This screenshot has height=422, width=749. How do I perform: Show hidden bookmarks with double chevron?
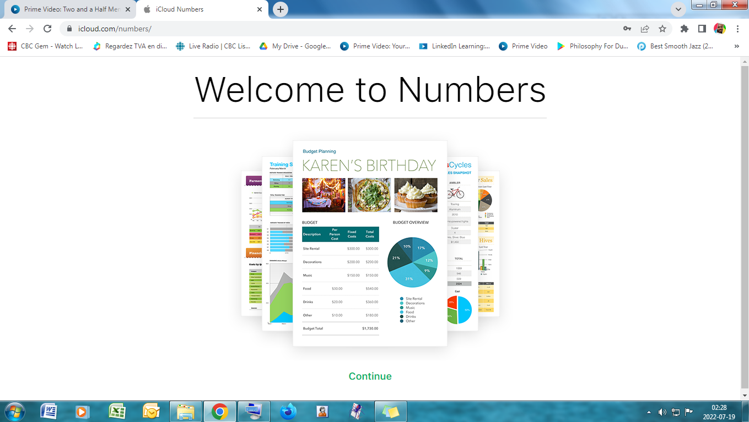(737, 46)
